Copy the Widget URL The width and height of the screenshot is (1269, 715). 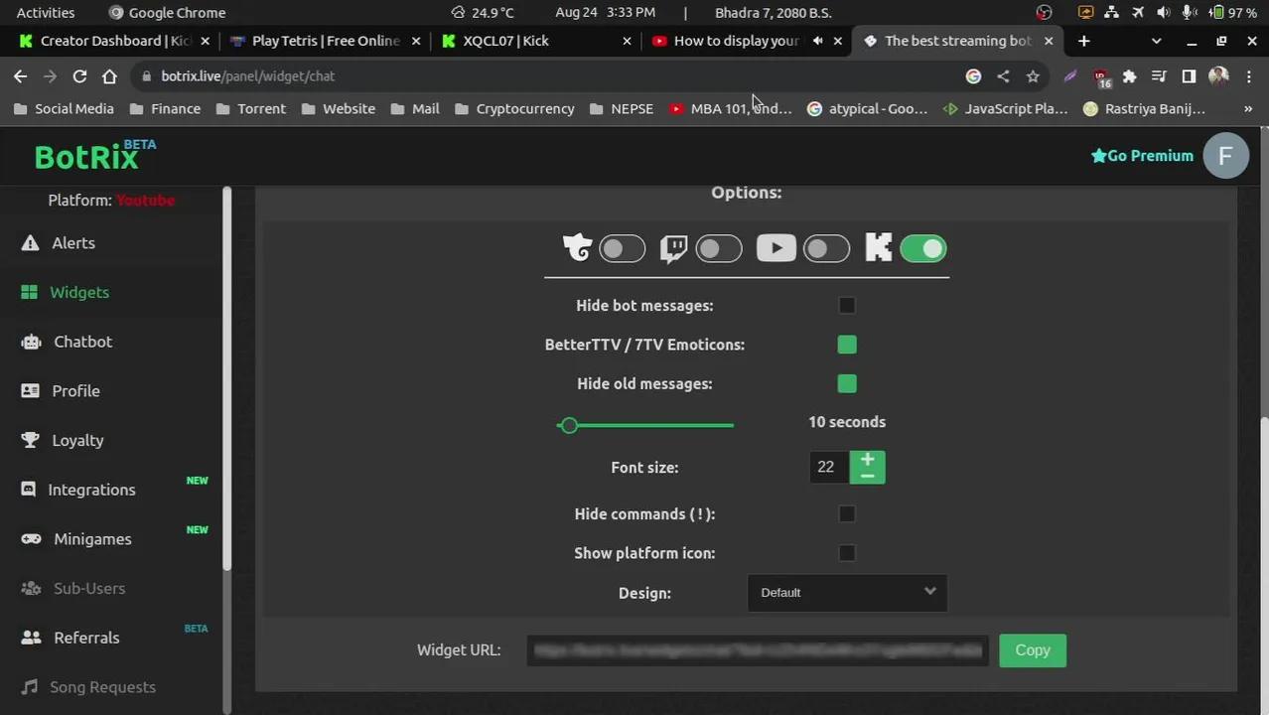[1033, 650]
